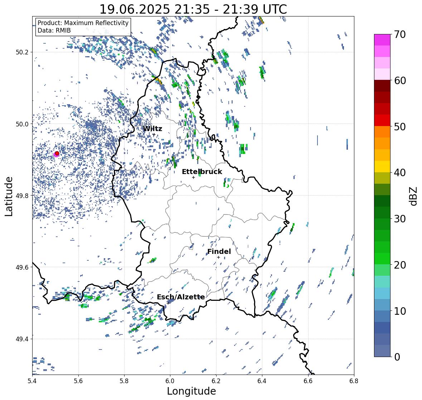Click the 6.0 longitude tick label
Image resolution: width=422 pixels, height=400 pixels.
click(x=170, y=381)
